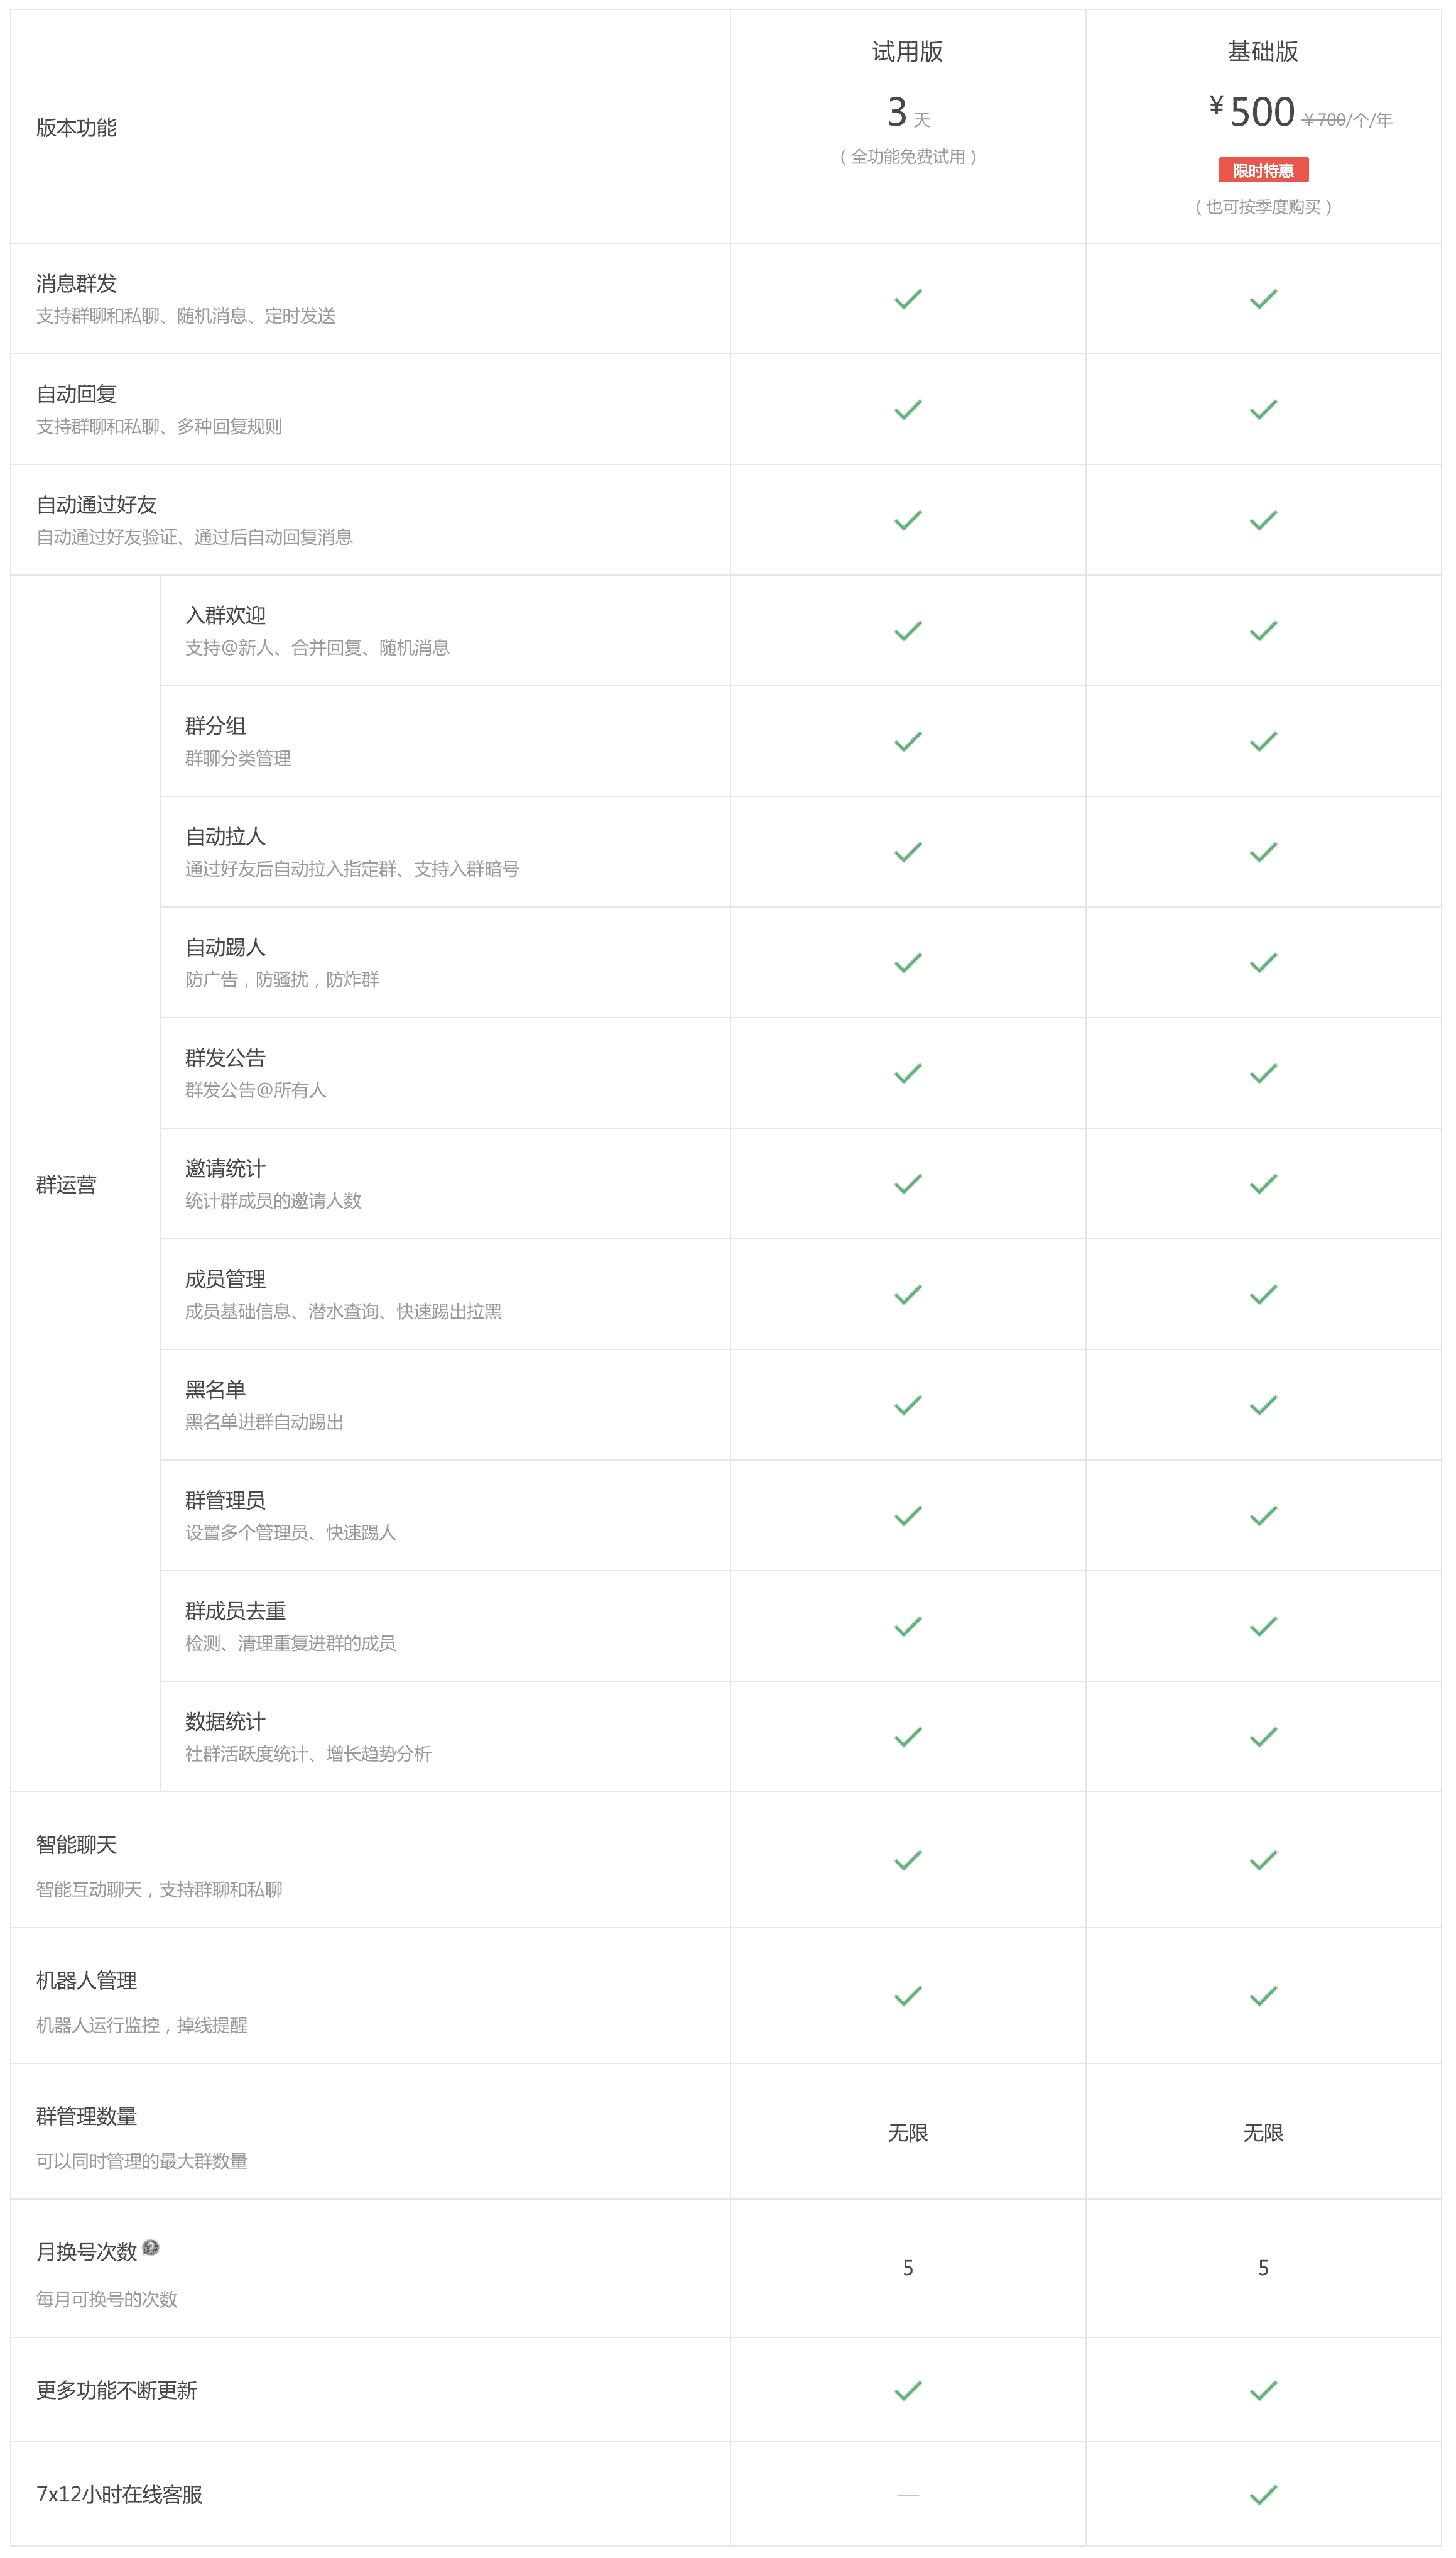1456x2558 pixels.
Task: Click 基础版 checkmark for 自动回复
Action: (1263, 410)
